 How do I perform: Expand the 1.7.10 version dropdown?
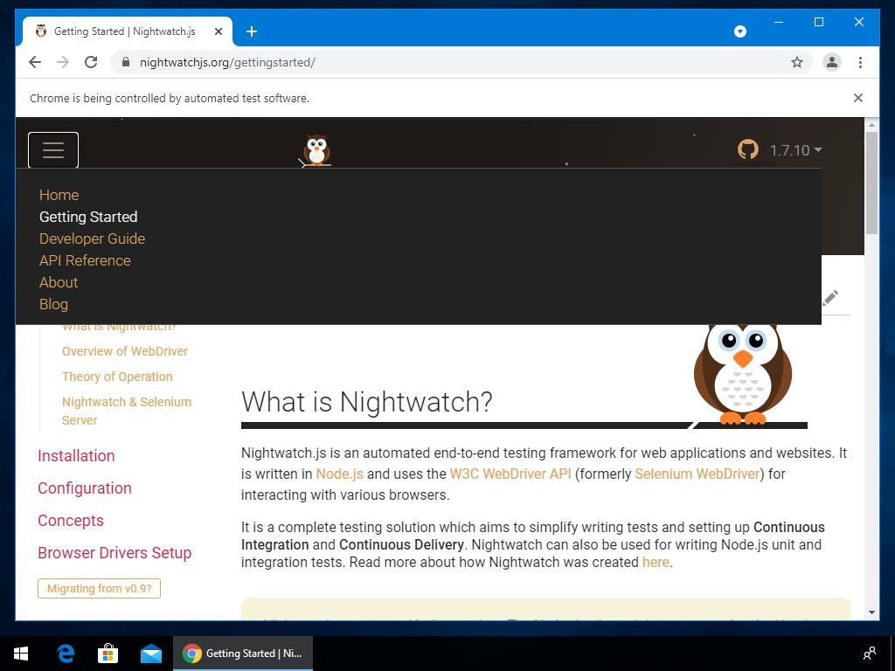[x=795, y=150]
